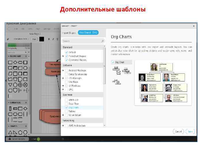Select the Preparation hexagon flowchart shape
Image resolution: width=207 pixels, height=155 pixels.
(x=25, y=68)
